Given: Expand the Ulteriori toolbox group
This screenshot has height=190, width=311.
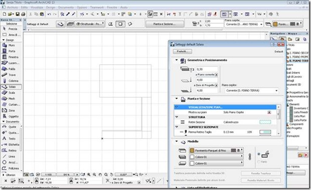Looking at the screenshot, I should [x=4, y=175].
